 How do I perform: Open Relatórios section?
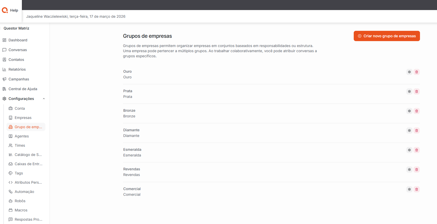[17, 69]
